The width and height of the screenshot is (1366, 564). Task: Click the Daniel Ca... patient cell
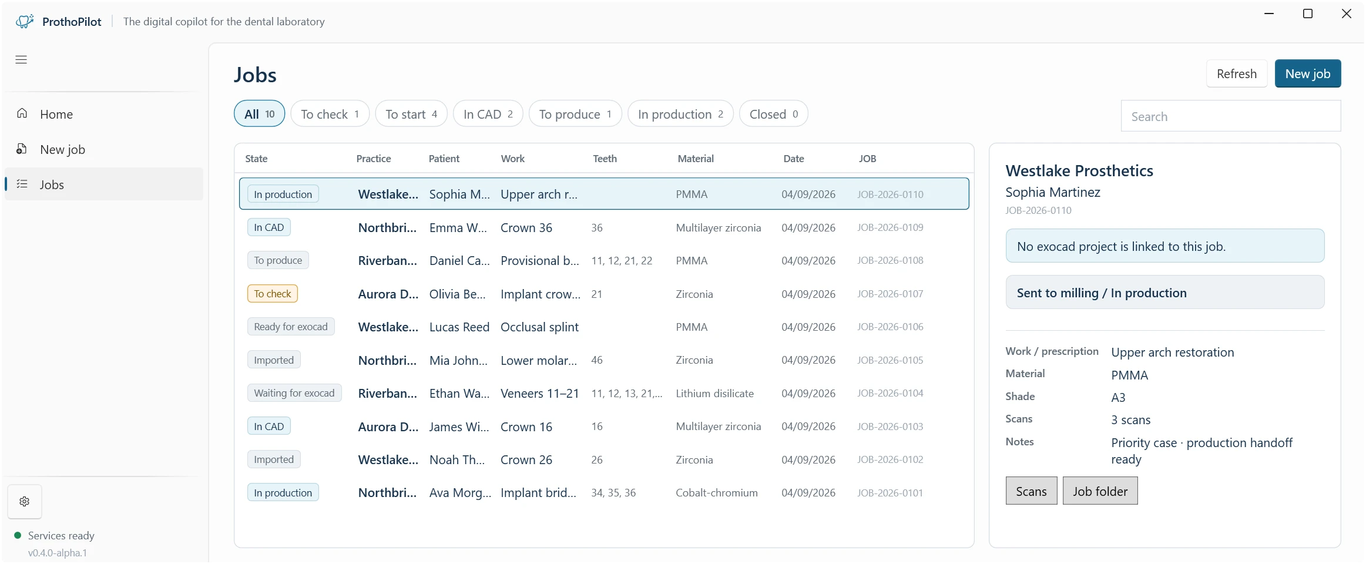[x=459, y=261]
